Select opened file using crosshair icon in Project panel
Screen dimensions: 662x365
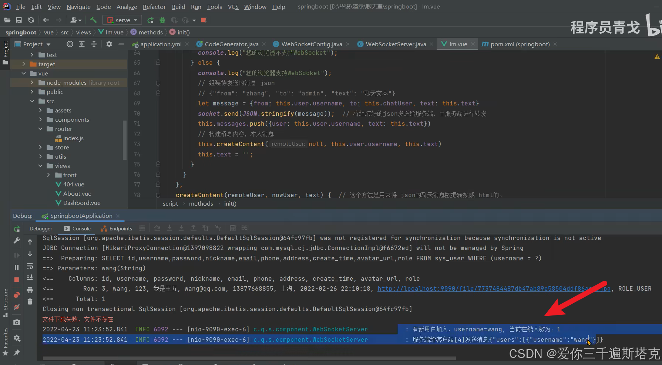point(70,44)
